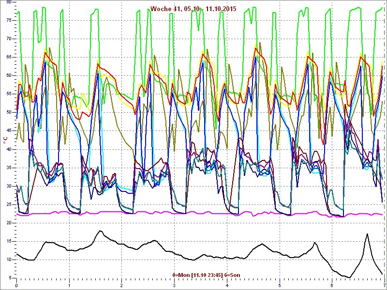Click the "65" temperature axis label

pos(9,57)
